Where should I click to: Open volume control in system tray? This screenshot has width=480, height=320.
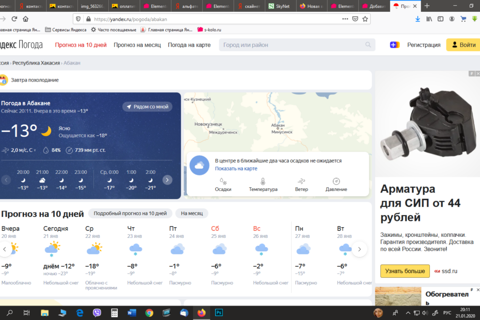click(425, 313)
